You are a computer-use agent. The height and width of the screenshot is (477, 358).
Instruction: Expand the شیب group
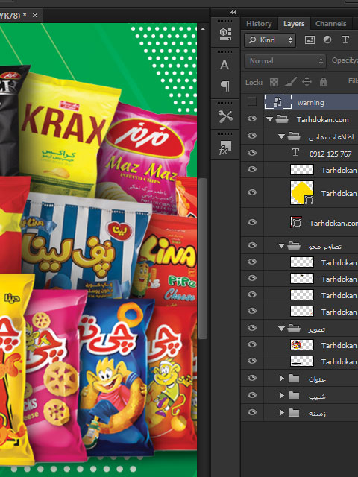click(282, 396)
